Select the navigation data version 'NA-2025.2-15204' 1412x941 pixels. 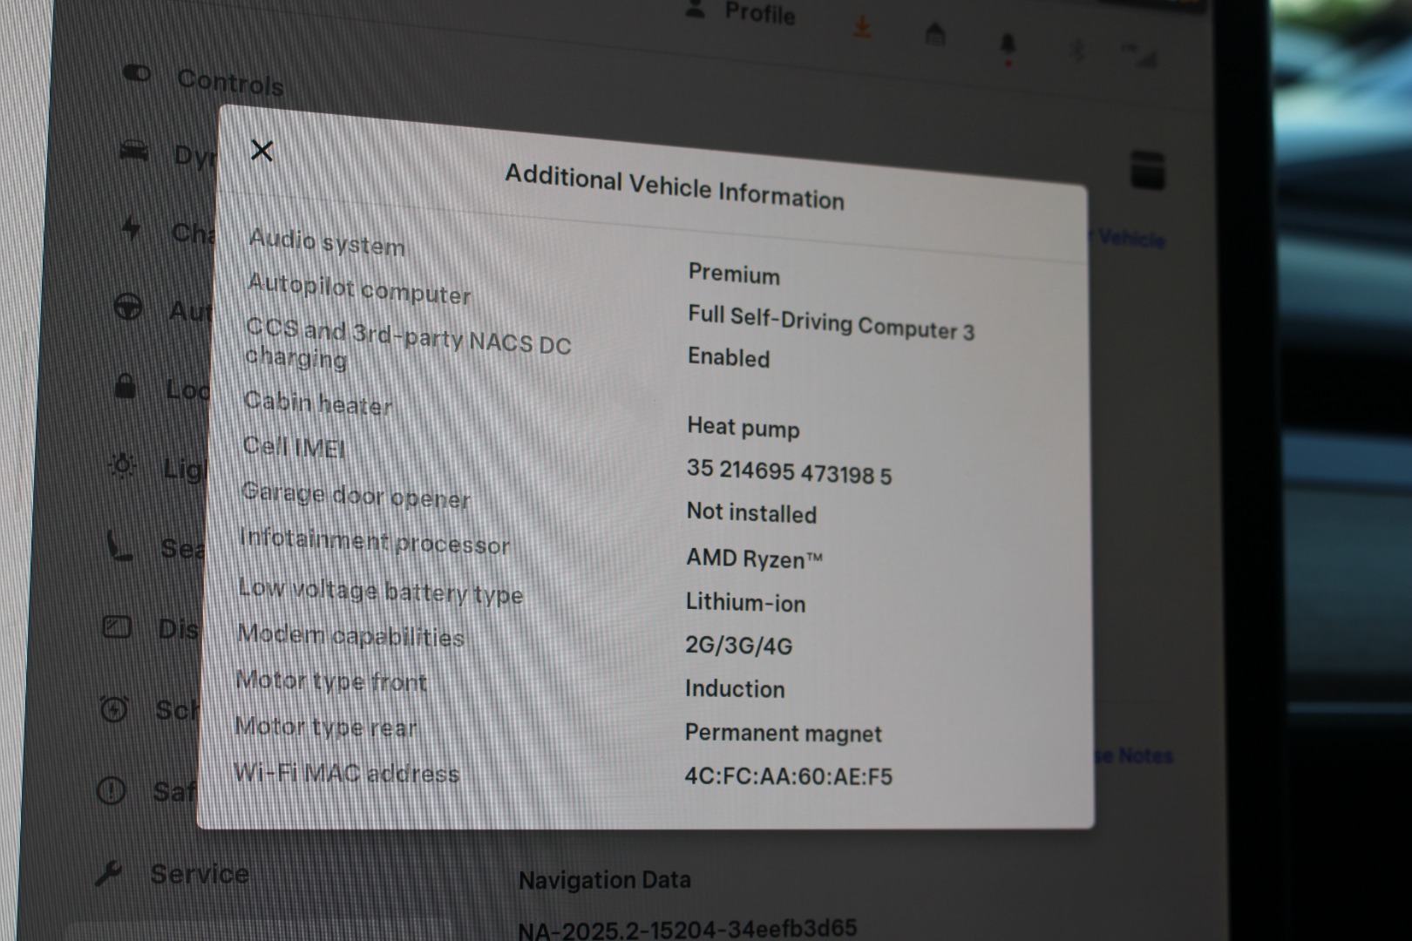[688, 930]
